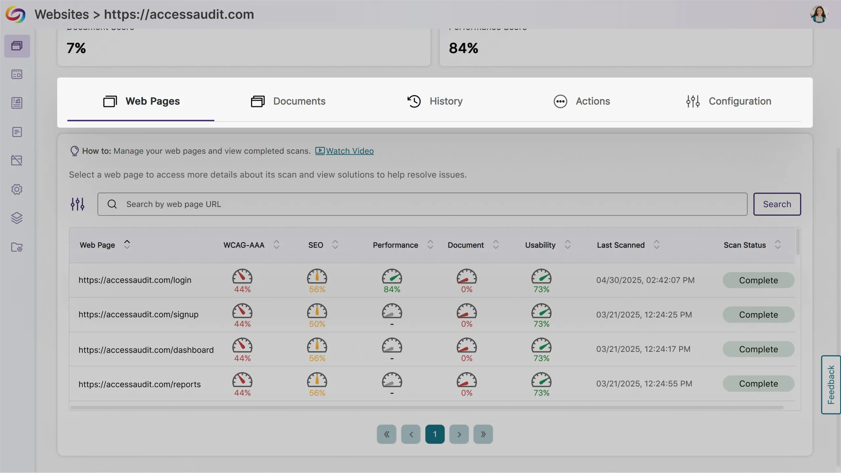This screenshot has height=473, width=841.
Task: Click the folder settings sidebar icon
Action: point(17,247)
